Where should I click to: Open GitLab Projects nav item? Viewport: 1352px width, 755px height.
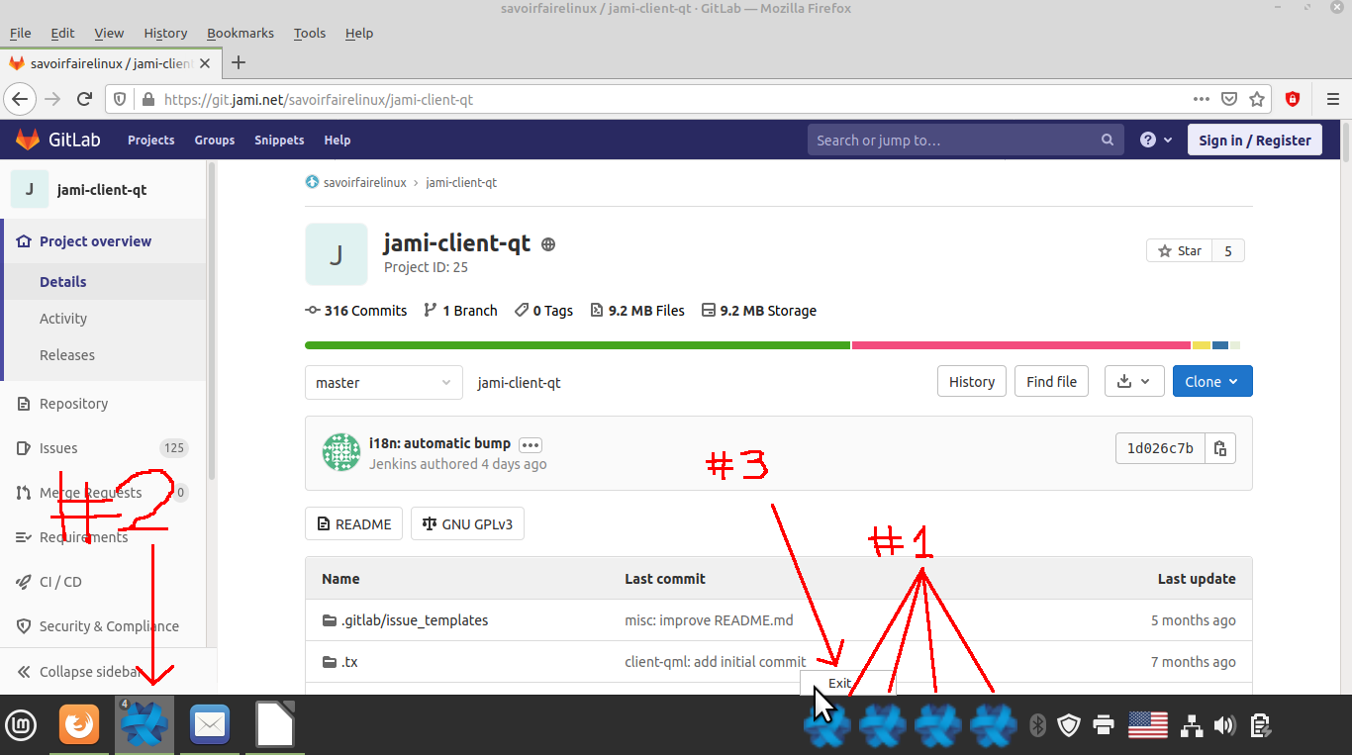click(x=150, y=141)
